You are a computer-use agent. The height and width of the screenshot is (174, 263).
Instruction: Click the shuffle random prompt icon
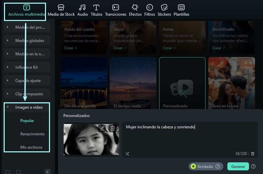point(127,154)
